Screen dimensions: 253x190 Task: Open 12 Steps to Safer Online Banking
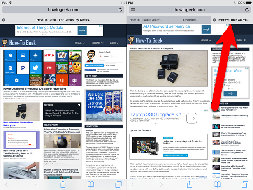point(234,116)
